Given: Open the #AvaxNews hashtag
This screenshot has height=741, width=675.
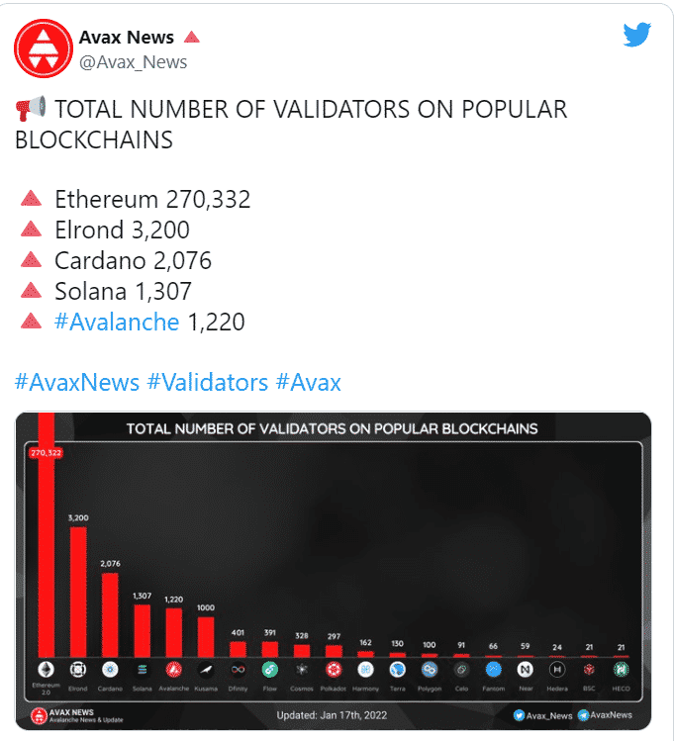Looking at the screenshot, I should click(77, 382).
